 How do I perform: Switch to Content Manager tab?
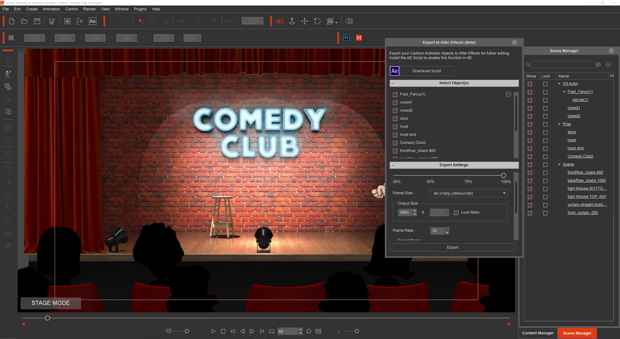pos(538,333)
